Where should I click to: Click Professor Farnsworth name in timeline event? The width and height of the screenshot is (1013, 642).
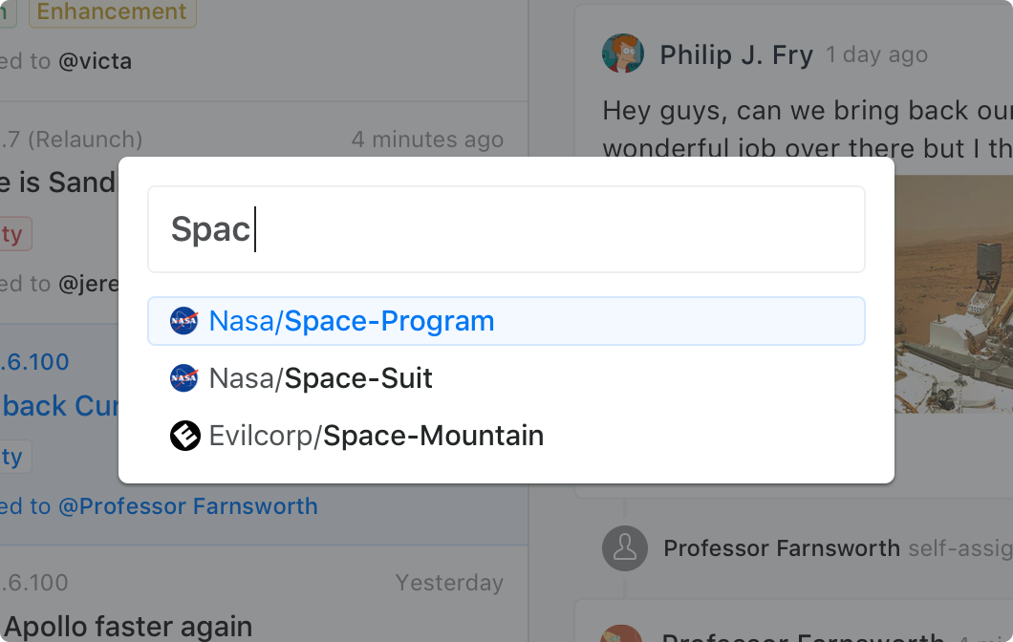pyautogui.click(x=781, y=548)
